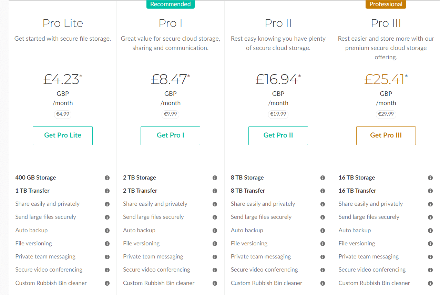Click the Professional badge above Pro III
This screenshot has width=440, height=295.
click(386, 4)
